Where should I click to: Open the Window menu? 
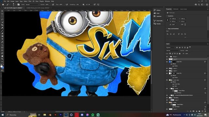point(47,1)
